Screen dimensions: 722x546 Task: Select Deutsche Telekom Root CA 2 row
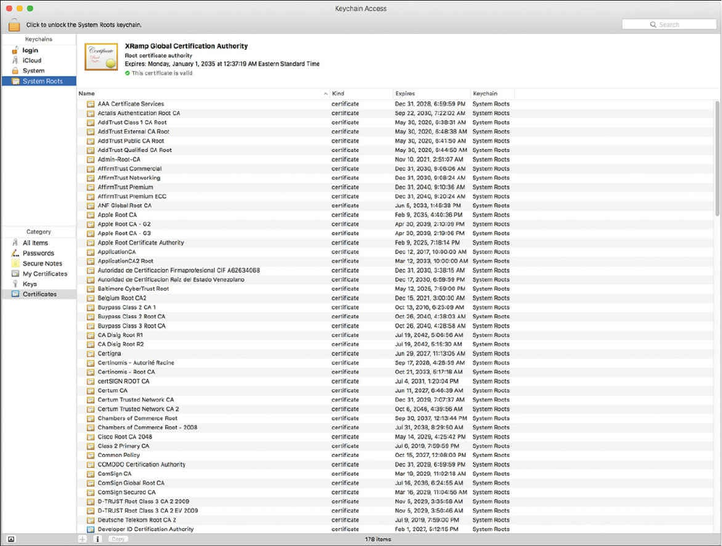[x=396, y=520]
